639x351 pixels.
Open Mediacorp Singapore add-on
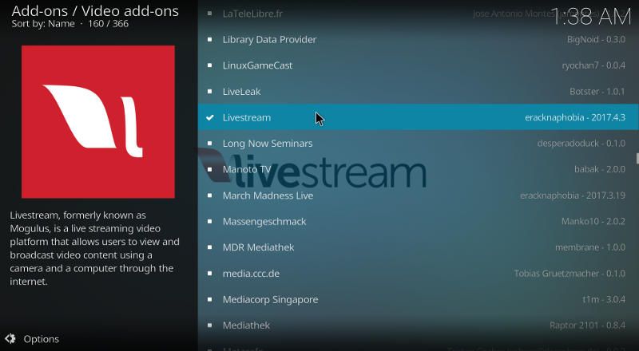click(418, 300)
